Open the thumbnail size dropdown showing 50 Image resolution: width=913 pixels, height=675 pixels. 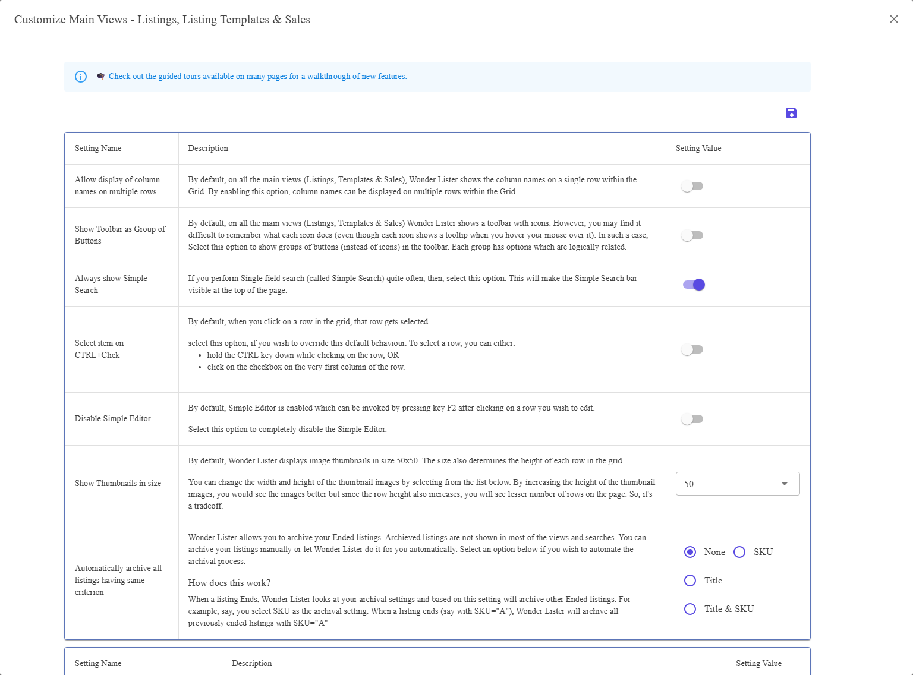tap(738, 484)
